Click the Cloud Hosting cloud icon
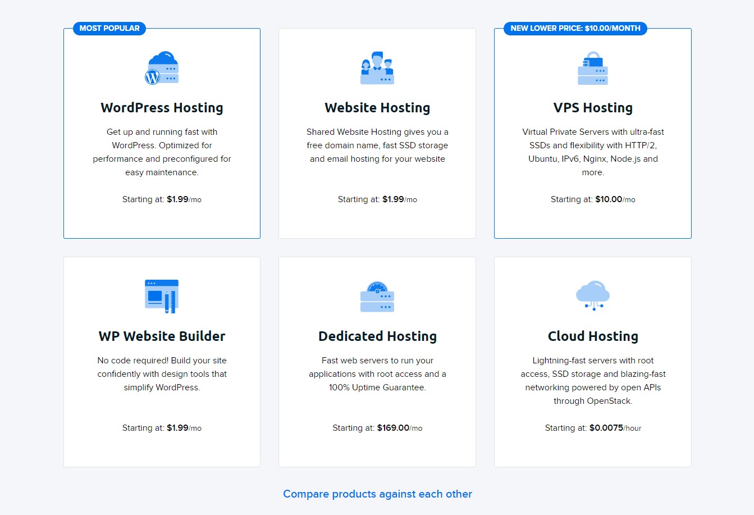Screen dimensions: 754x515 coord(593,295)
